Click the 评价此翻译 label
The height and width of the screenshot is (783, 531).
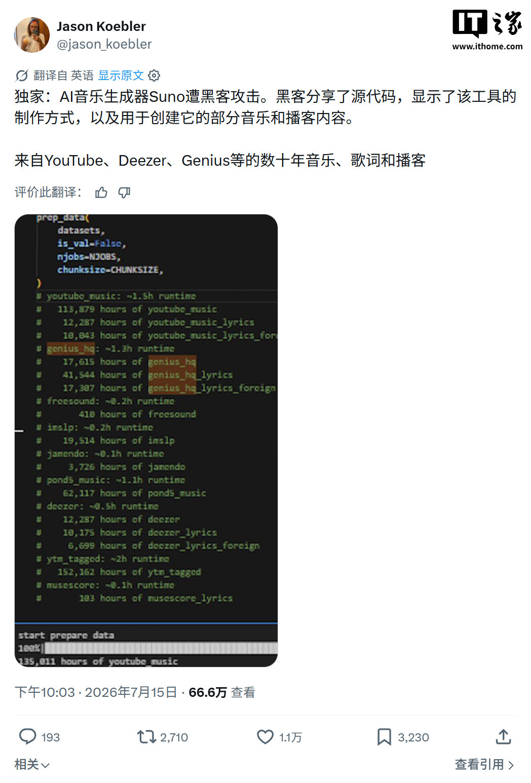coord(48,193)
